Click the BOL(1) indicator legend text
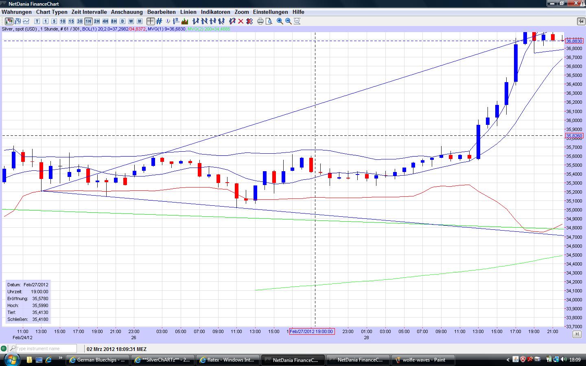 tap(114, 29)
